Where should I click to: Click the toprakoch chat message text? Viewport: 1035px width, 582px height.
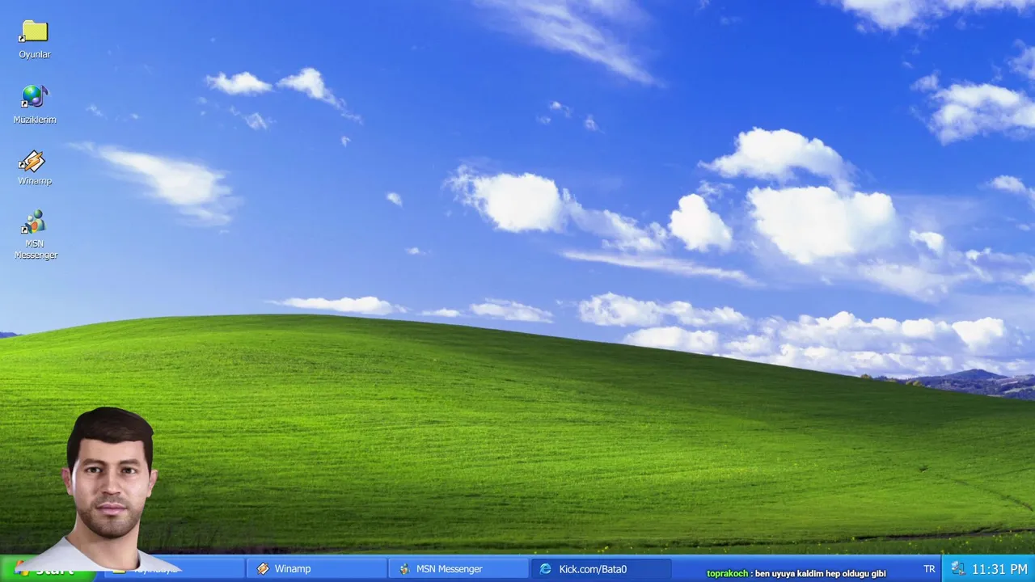click(796, 573)
